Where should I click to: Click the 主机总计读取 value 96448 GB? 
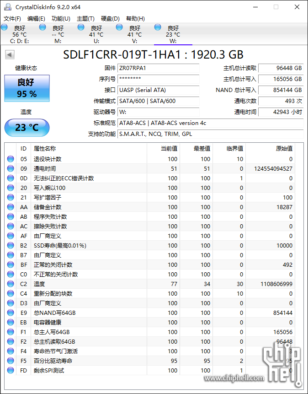pos(281,68)
